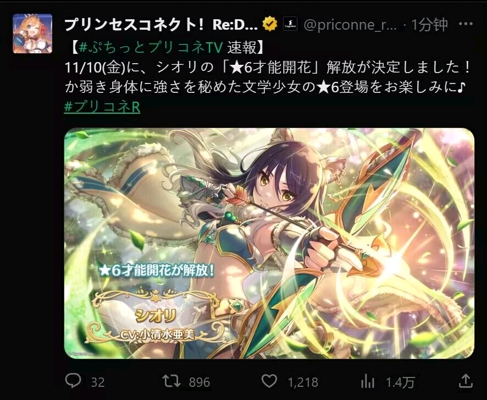
Task: Click the reply speech bubble icon
Action: [73, 380]
